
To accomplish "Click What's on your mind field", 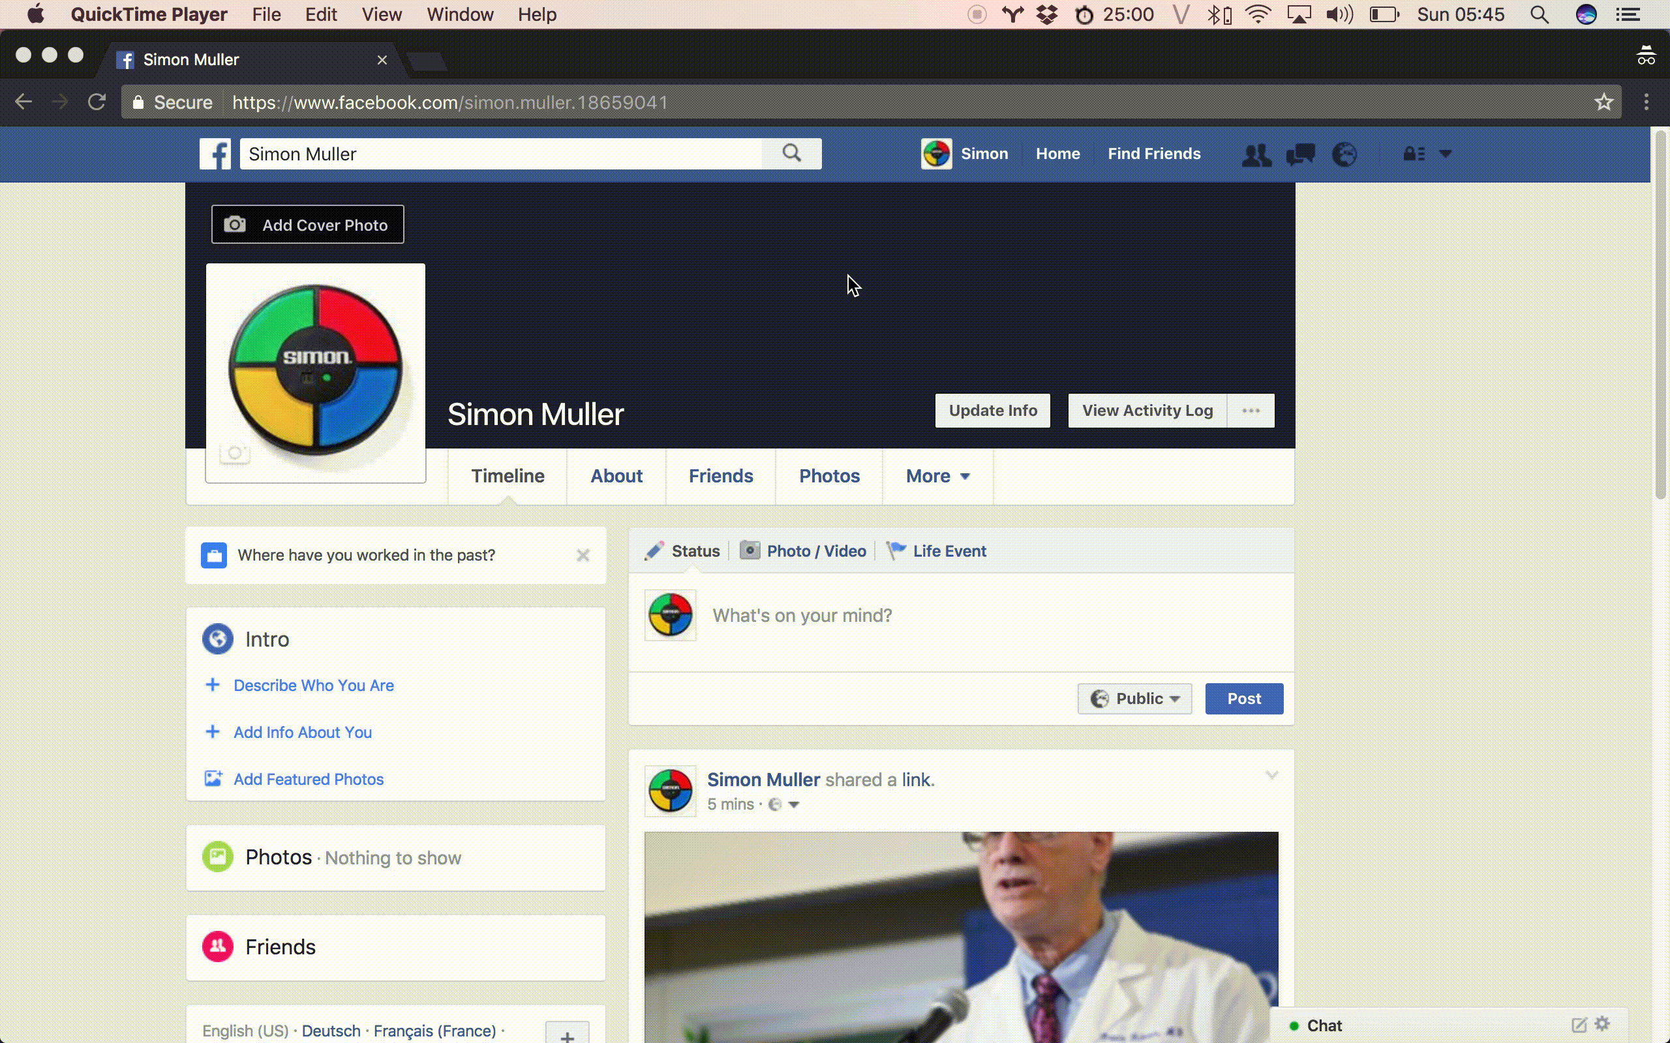I will (802, 615).
